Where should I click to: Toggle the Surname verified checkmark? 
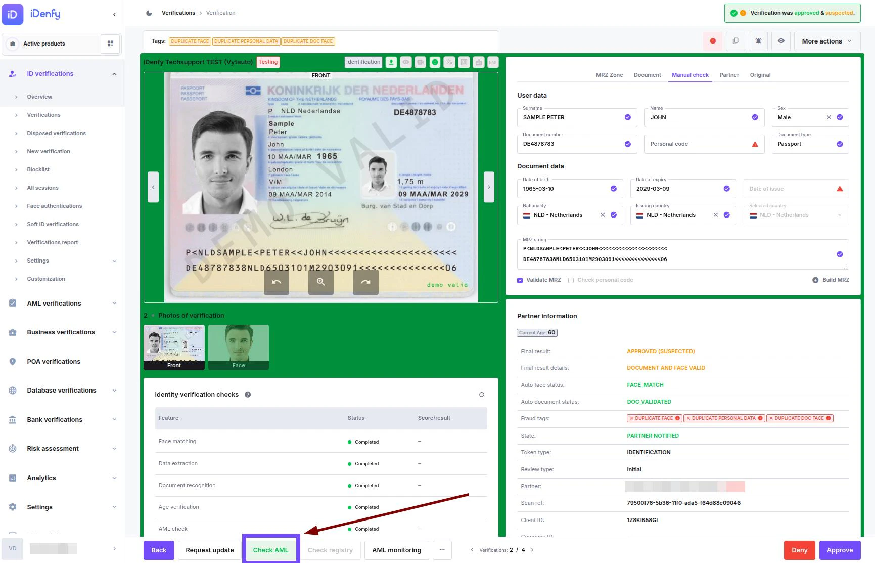tap(628, 117)
